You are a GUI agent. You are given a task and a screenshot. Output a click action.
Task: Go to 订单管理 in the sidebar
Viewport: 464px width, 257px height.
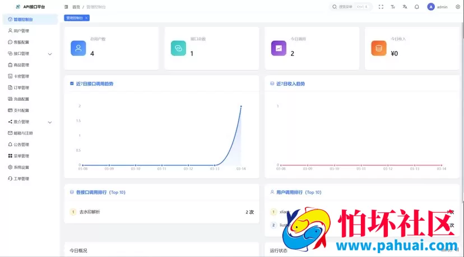click(21, 88)
